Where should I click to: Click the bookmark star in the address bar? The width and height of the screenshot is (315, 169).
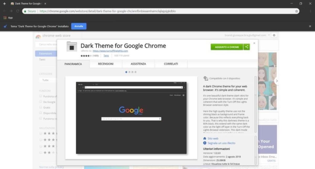pos(296,11)
